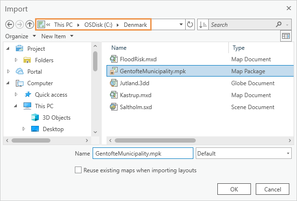Image resolution: width=297 pixels, height=201 pixels.
Task: Click the Portal cloud icon
Action: [x=20, y=71]
